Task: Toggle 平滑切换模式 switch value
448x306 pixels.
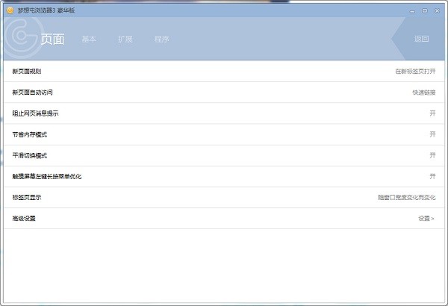Action: (x=432, y=155)
